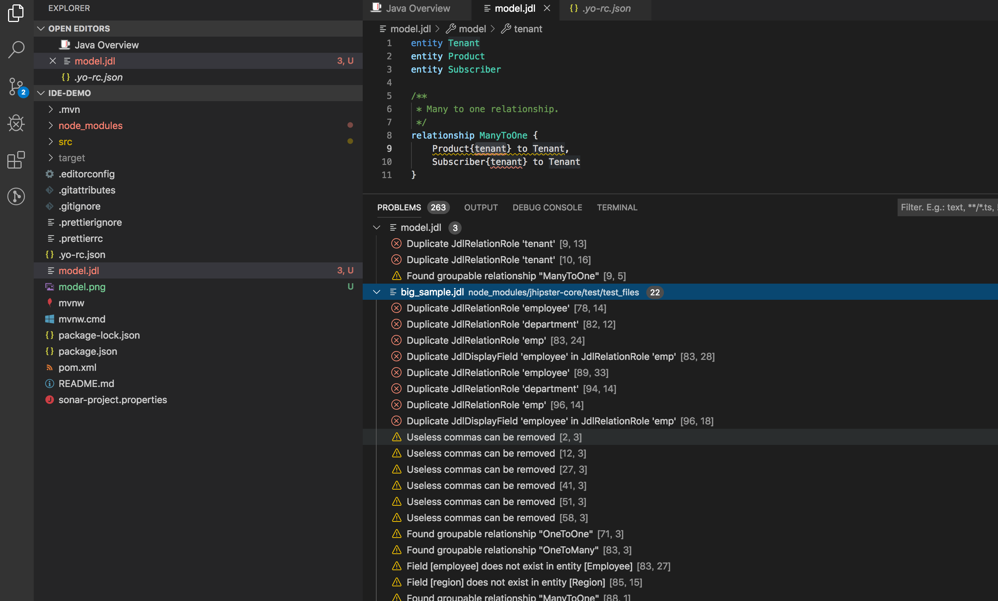Close model.jdl in Open Editors list

[53, 61]
